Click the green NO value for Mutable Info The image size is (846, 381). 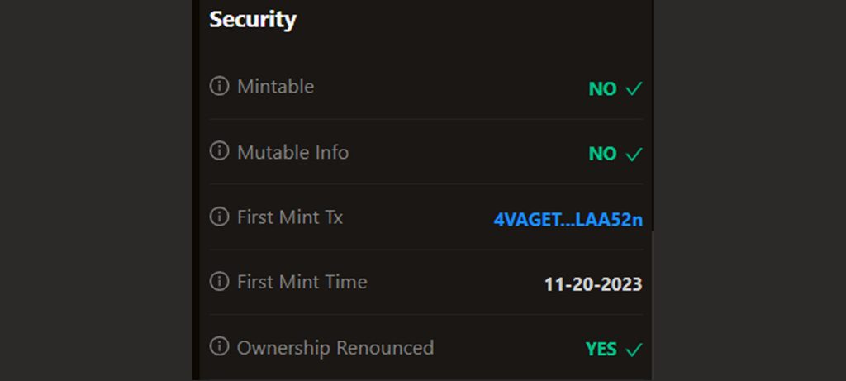click(602, 155)
